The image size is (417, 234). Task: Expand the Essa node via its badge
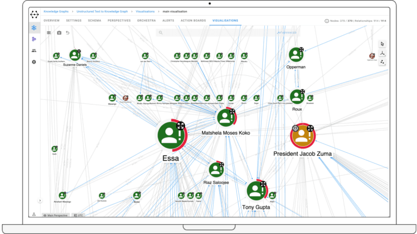click(x=181, y=126)
